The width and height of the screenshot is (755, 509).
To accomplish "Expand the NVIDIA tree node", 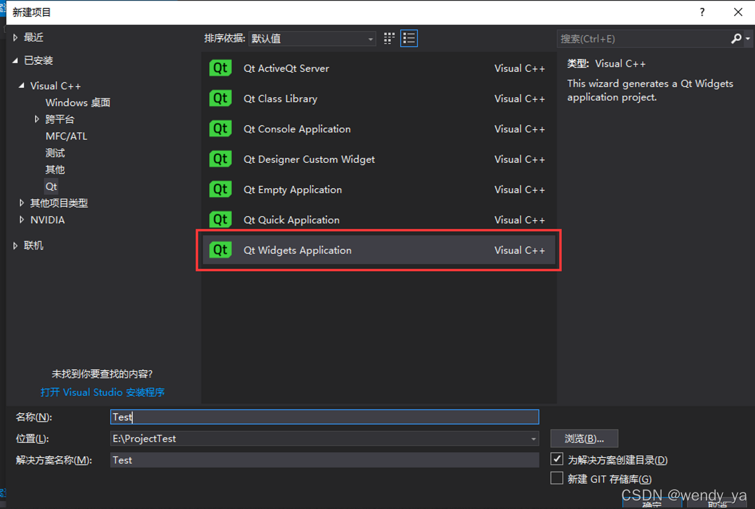I will pos(22,220).
